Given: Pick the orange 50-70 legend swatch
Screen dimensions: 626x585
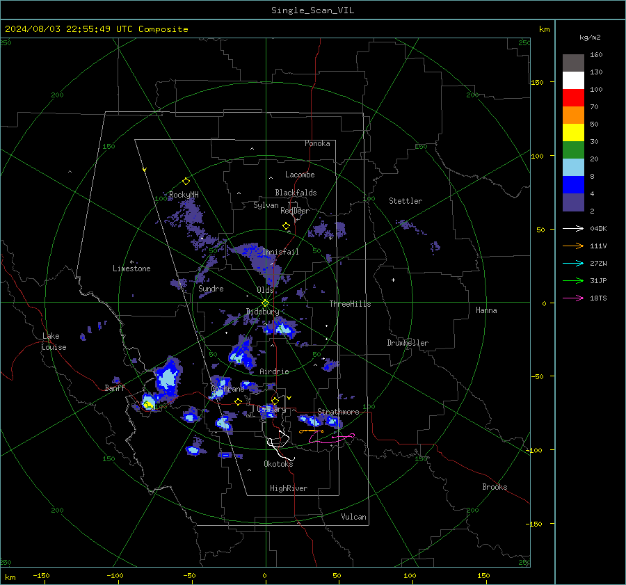Looking at the screenshot, I should pos(573,115).
